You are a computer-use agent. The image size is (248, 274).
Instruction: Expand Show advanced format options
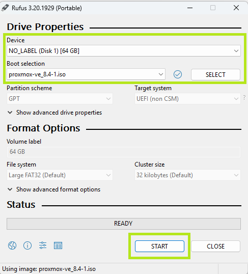(54, 189)
